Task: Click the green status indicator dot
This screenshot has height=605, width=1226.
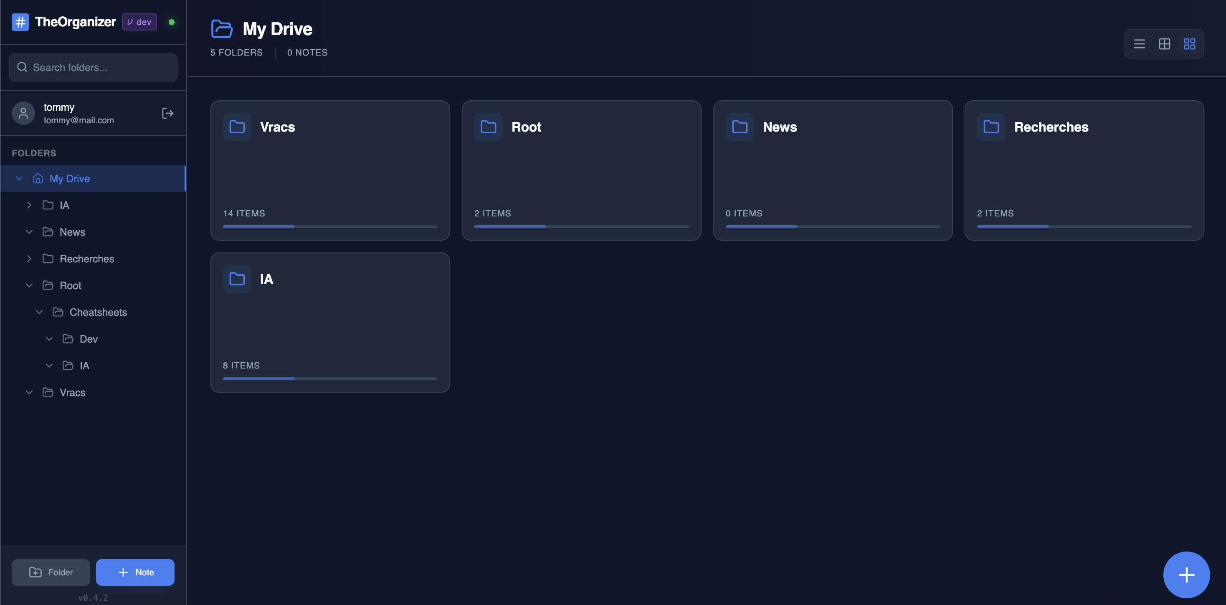Action: (x=172, y=22)
